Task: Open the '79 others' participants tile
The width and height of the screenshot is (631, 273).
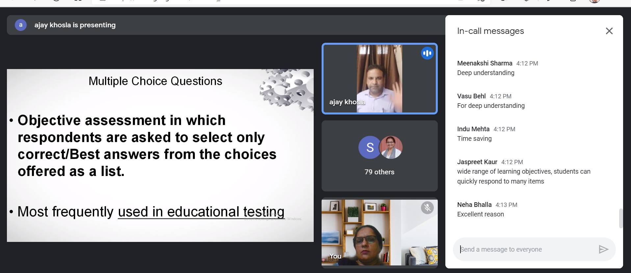Action: (x=380, y=156)
